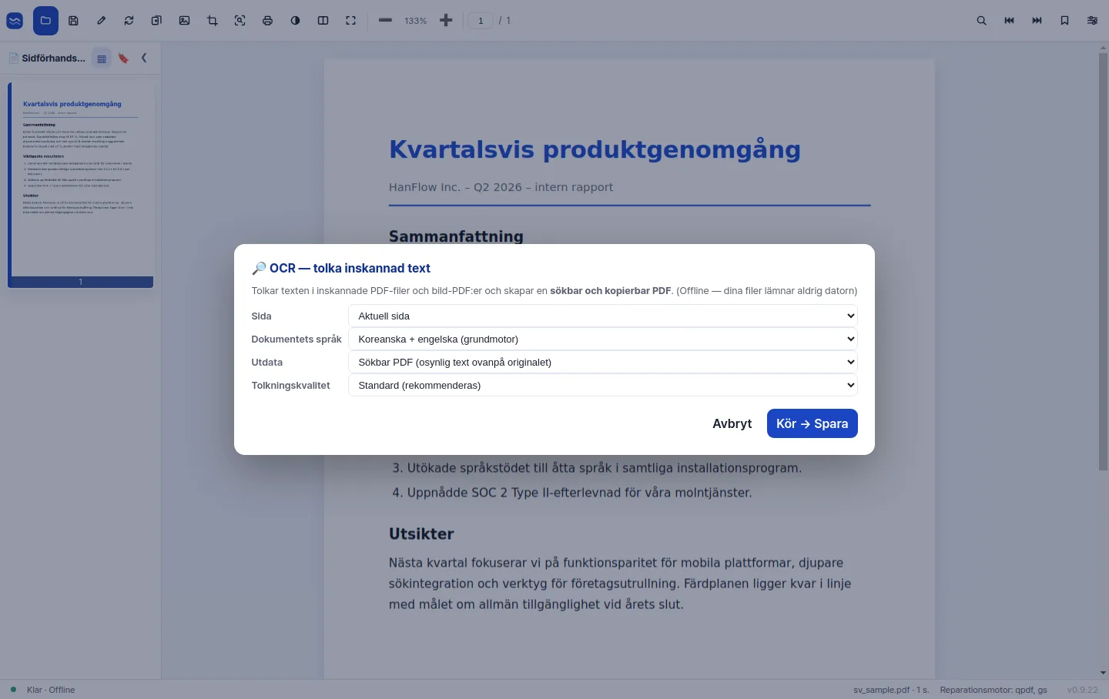Click the Sidförhands... sidebar title
Screen dimensions: 1109x699
[53, 59]
